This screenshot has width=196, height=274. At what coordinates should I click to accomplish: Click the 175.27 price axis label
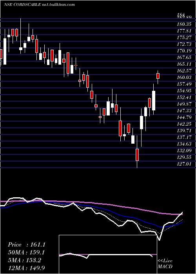point(184,38)
